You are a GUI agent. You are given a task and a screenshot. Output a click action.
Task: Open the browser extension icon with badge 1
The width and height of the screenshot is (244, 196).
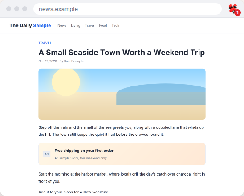click(x=234, y=9)
